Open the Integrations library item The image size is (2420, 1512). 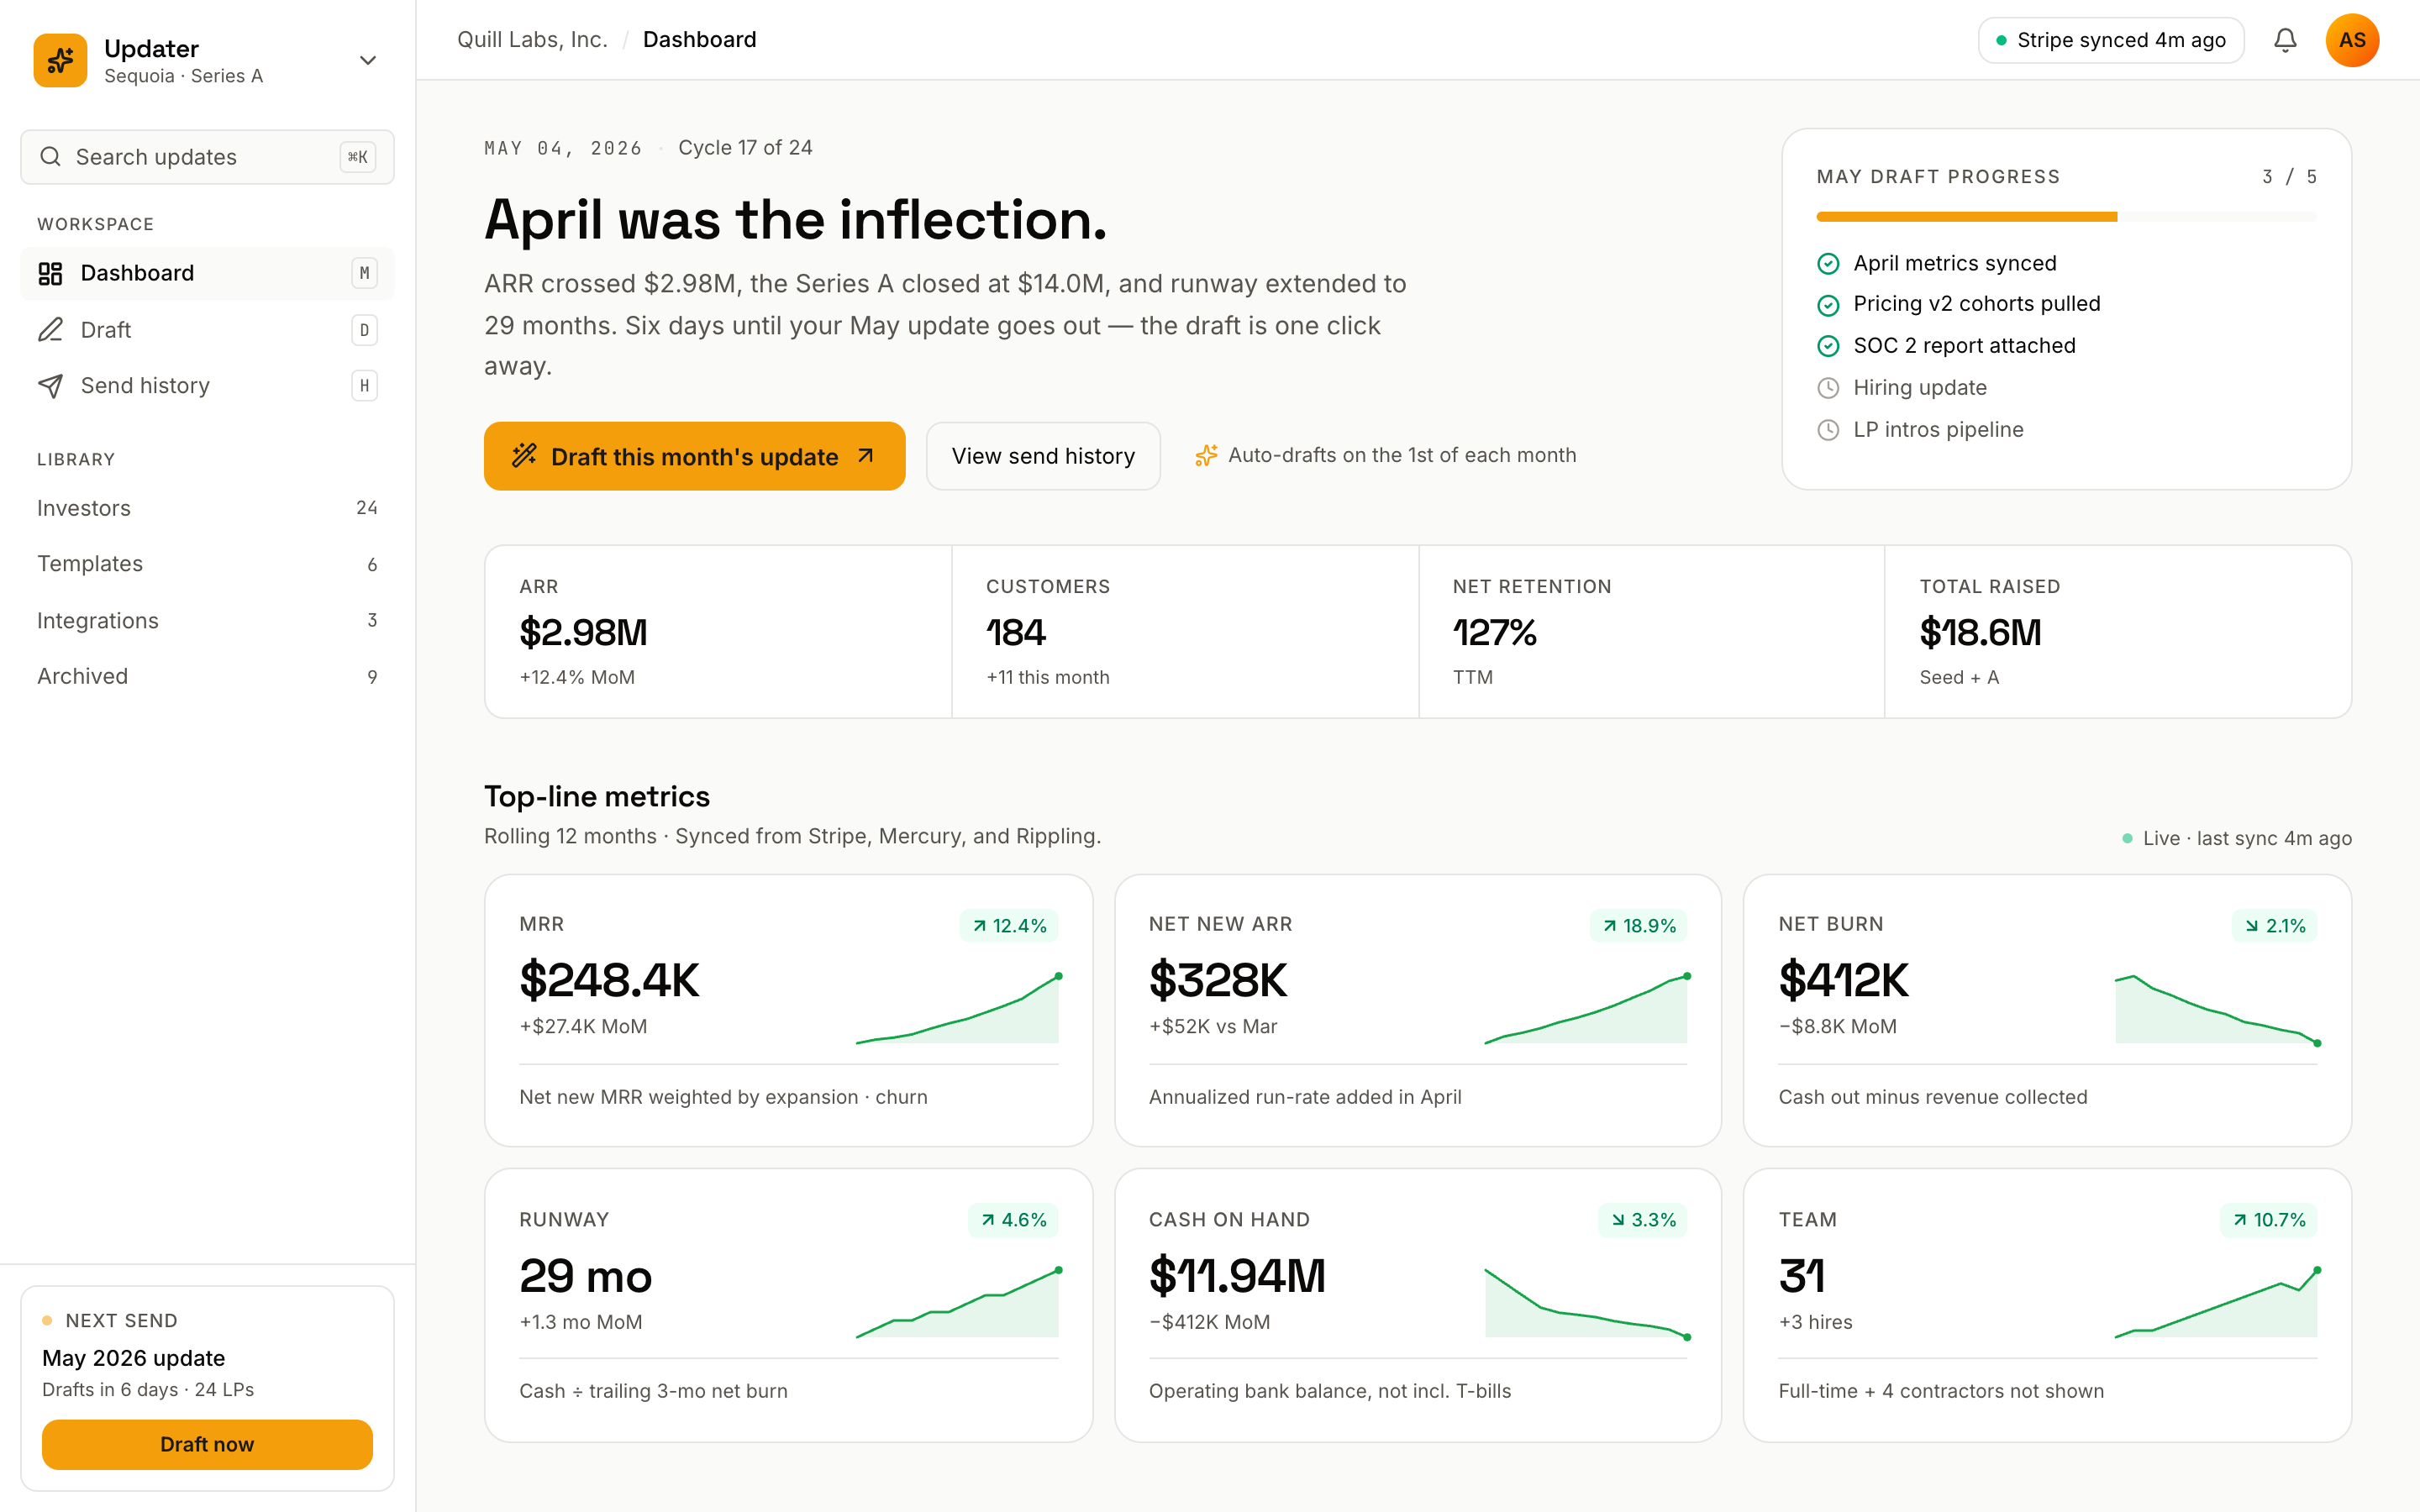(207, 620)
